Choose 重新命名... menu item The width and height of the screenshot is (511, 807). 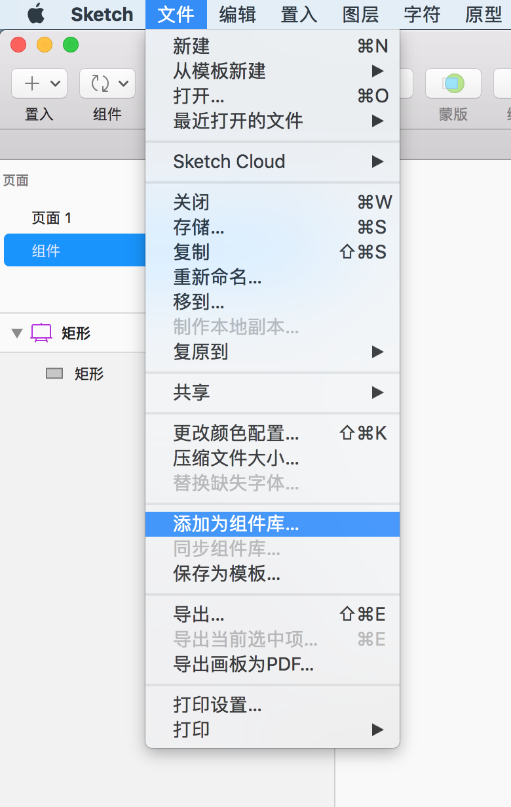[x=273, y=277]
